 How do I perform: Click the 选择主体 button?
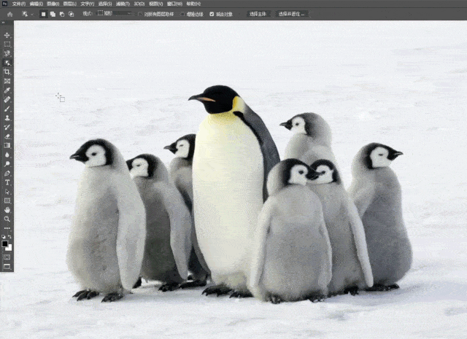(x=258, y=14)
